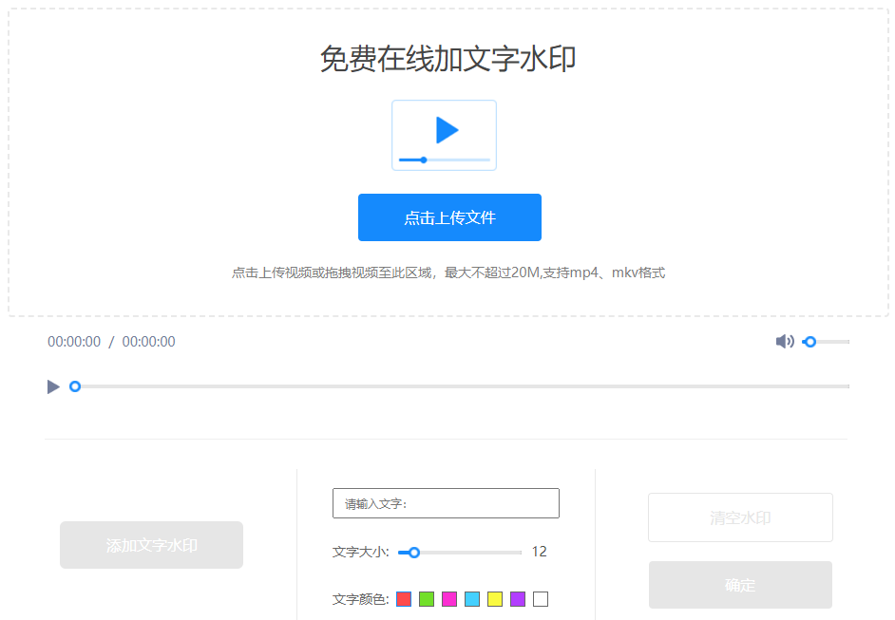Viewport: 895px width, 620px height.
Task: Click the 清空水印 clear watermark button
Action: click(740, 517)
